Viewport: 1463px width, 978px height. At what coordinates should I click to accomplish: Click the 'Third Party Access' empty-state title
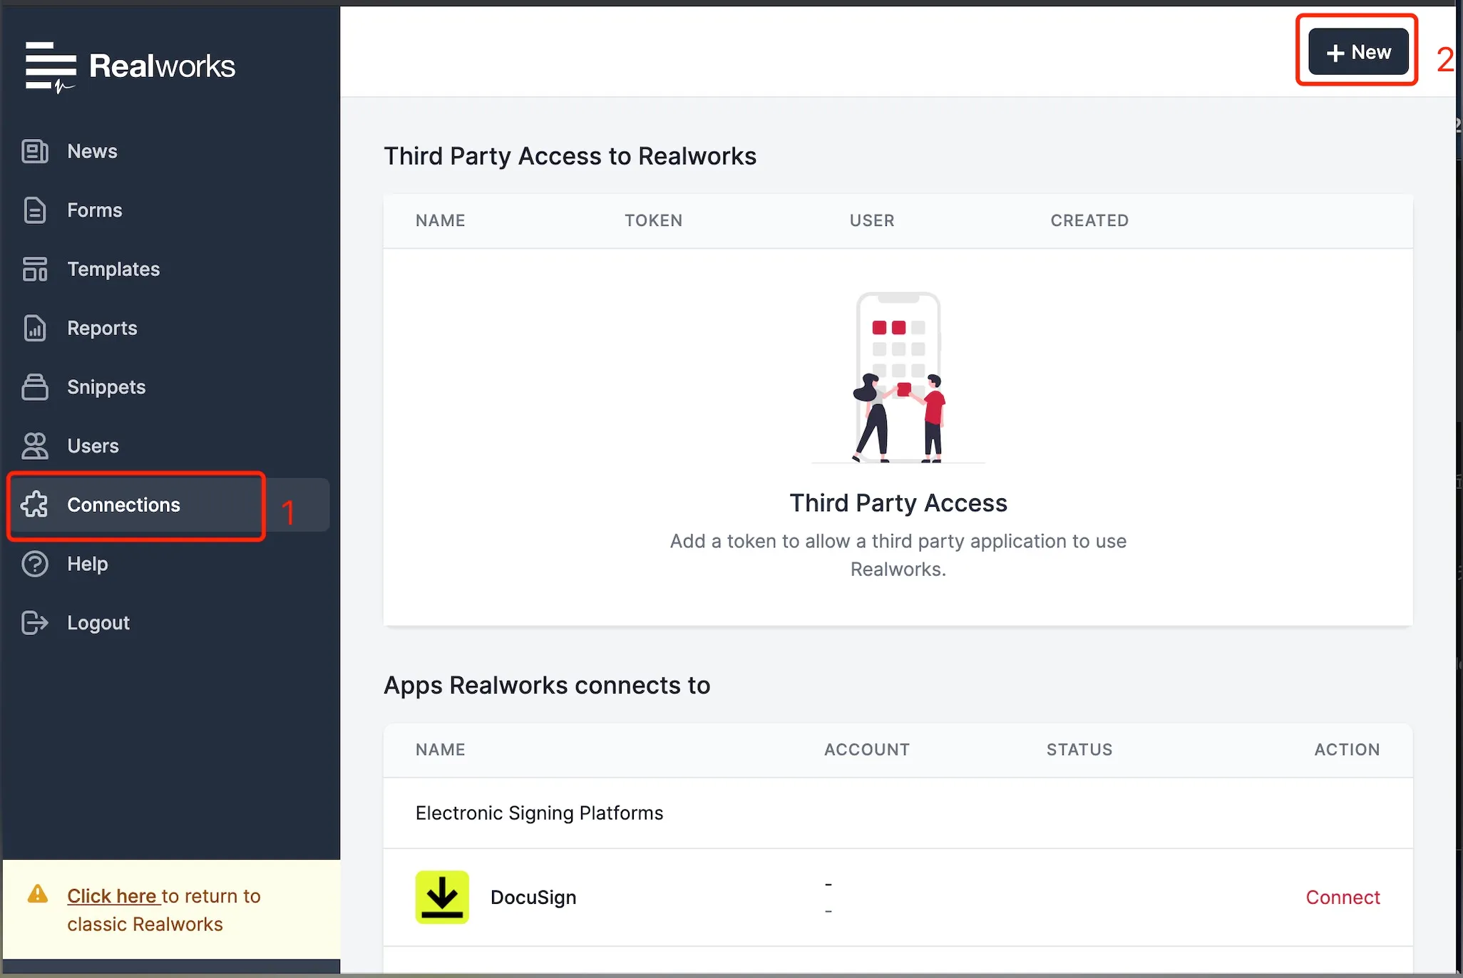click(898, 503)
